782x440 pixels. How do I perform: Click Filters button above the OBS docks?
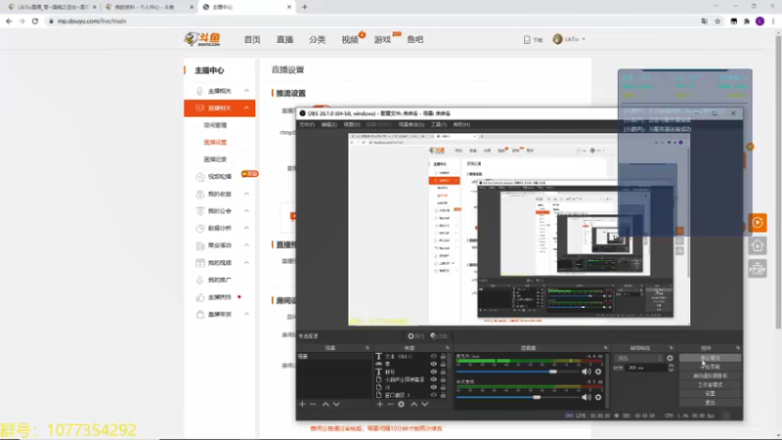(x=439, y=335)
